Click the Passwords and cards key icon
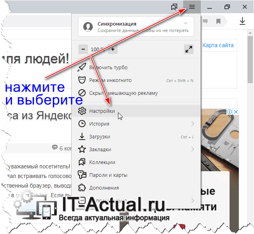Viewport: 254px width, 234px height. coord(82,175)
